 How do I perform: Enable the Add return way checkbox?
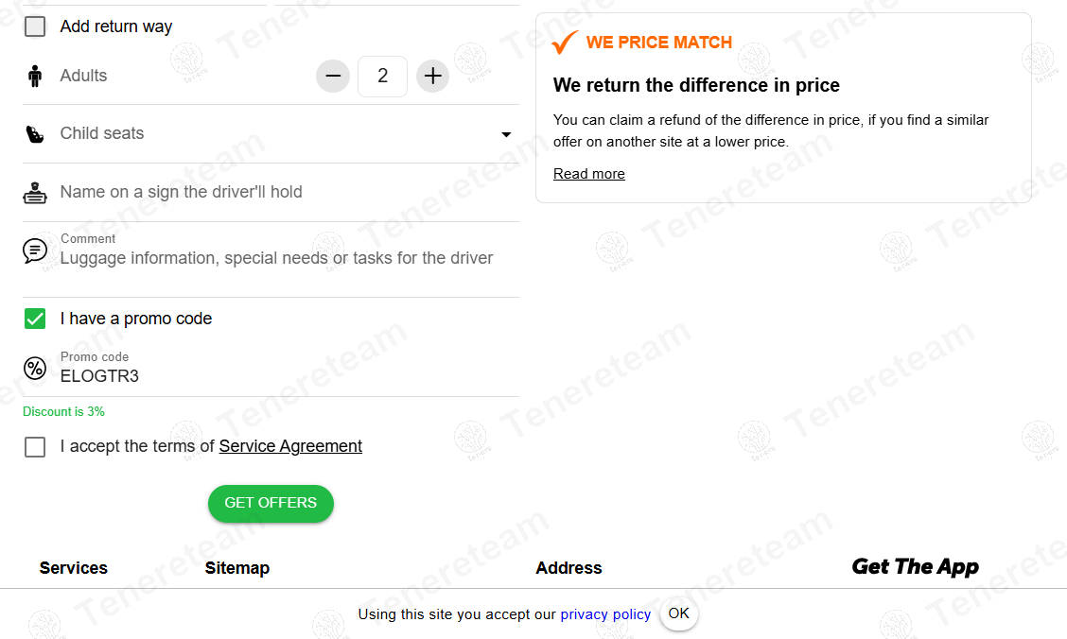[35, 26]
